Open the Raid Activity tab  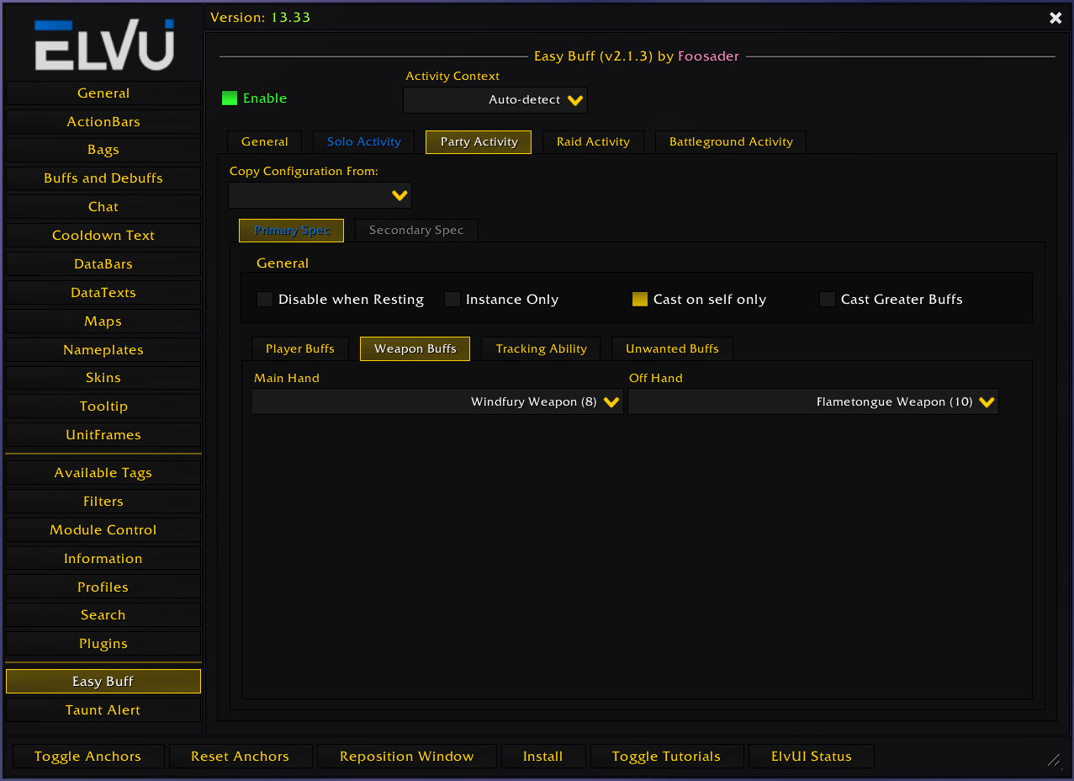[x=593, y=142]
